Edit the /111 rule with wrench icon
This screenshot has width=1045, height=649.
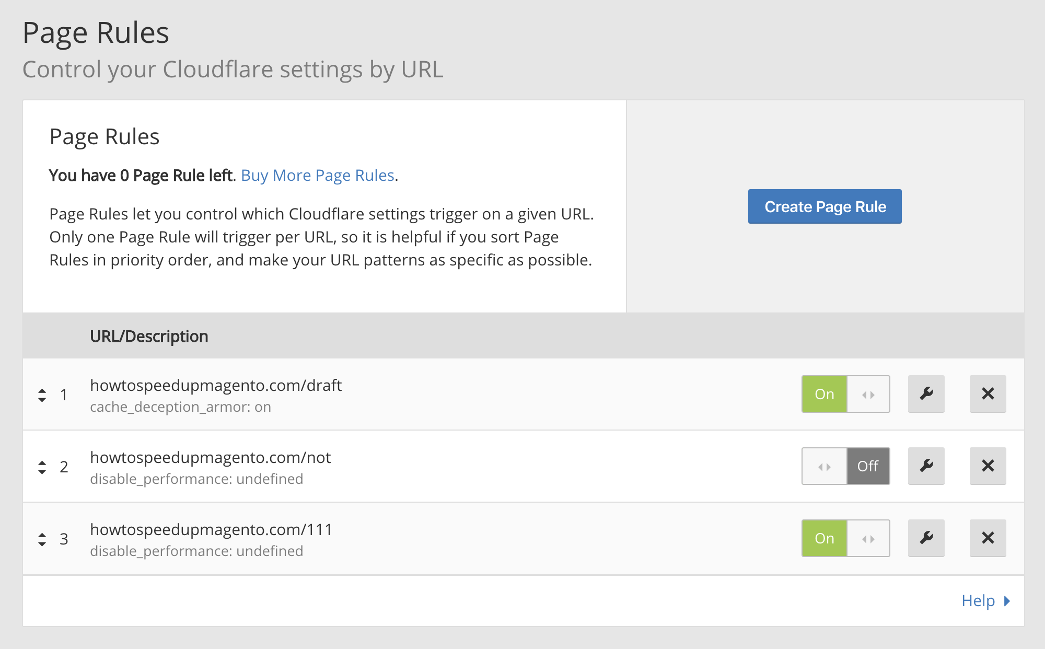pyautogui.click(x=926, y=538)
